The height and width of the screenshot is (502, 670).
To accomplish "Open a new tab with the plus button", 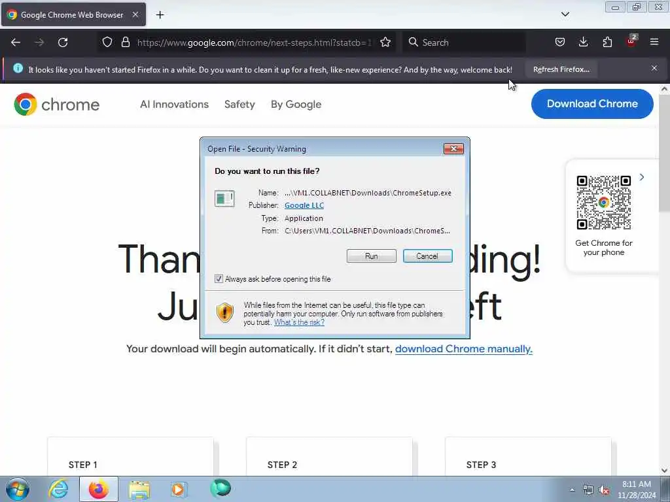I will tap(160, 15).
